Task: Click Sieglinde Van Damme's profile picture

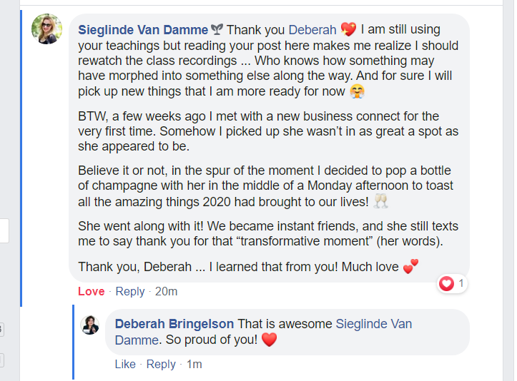Action: click(x=47, y=29)
